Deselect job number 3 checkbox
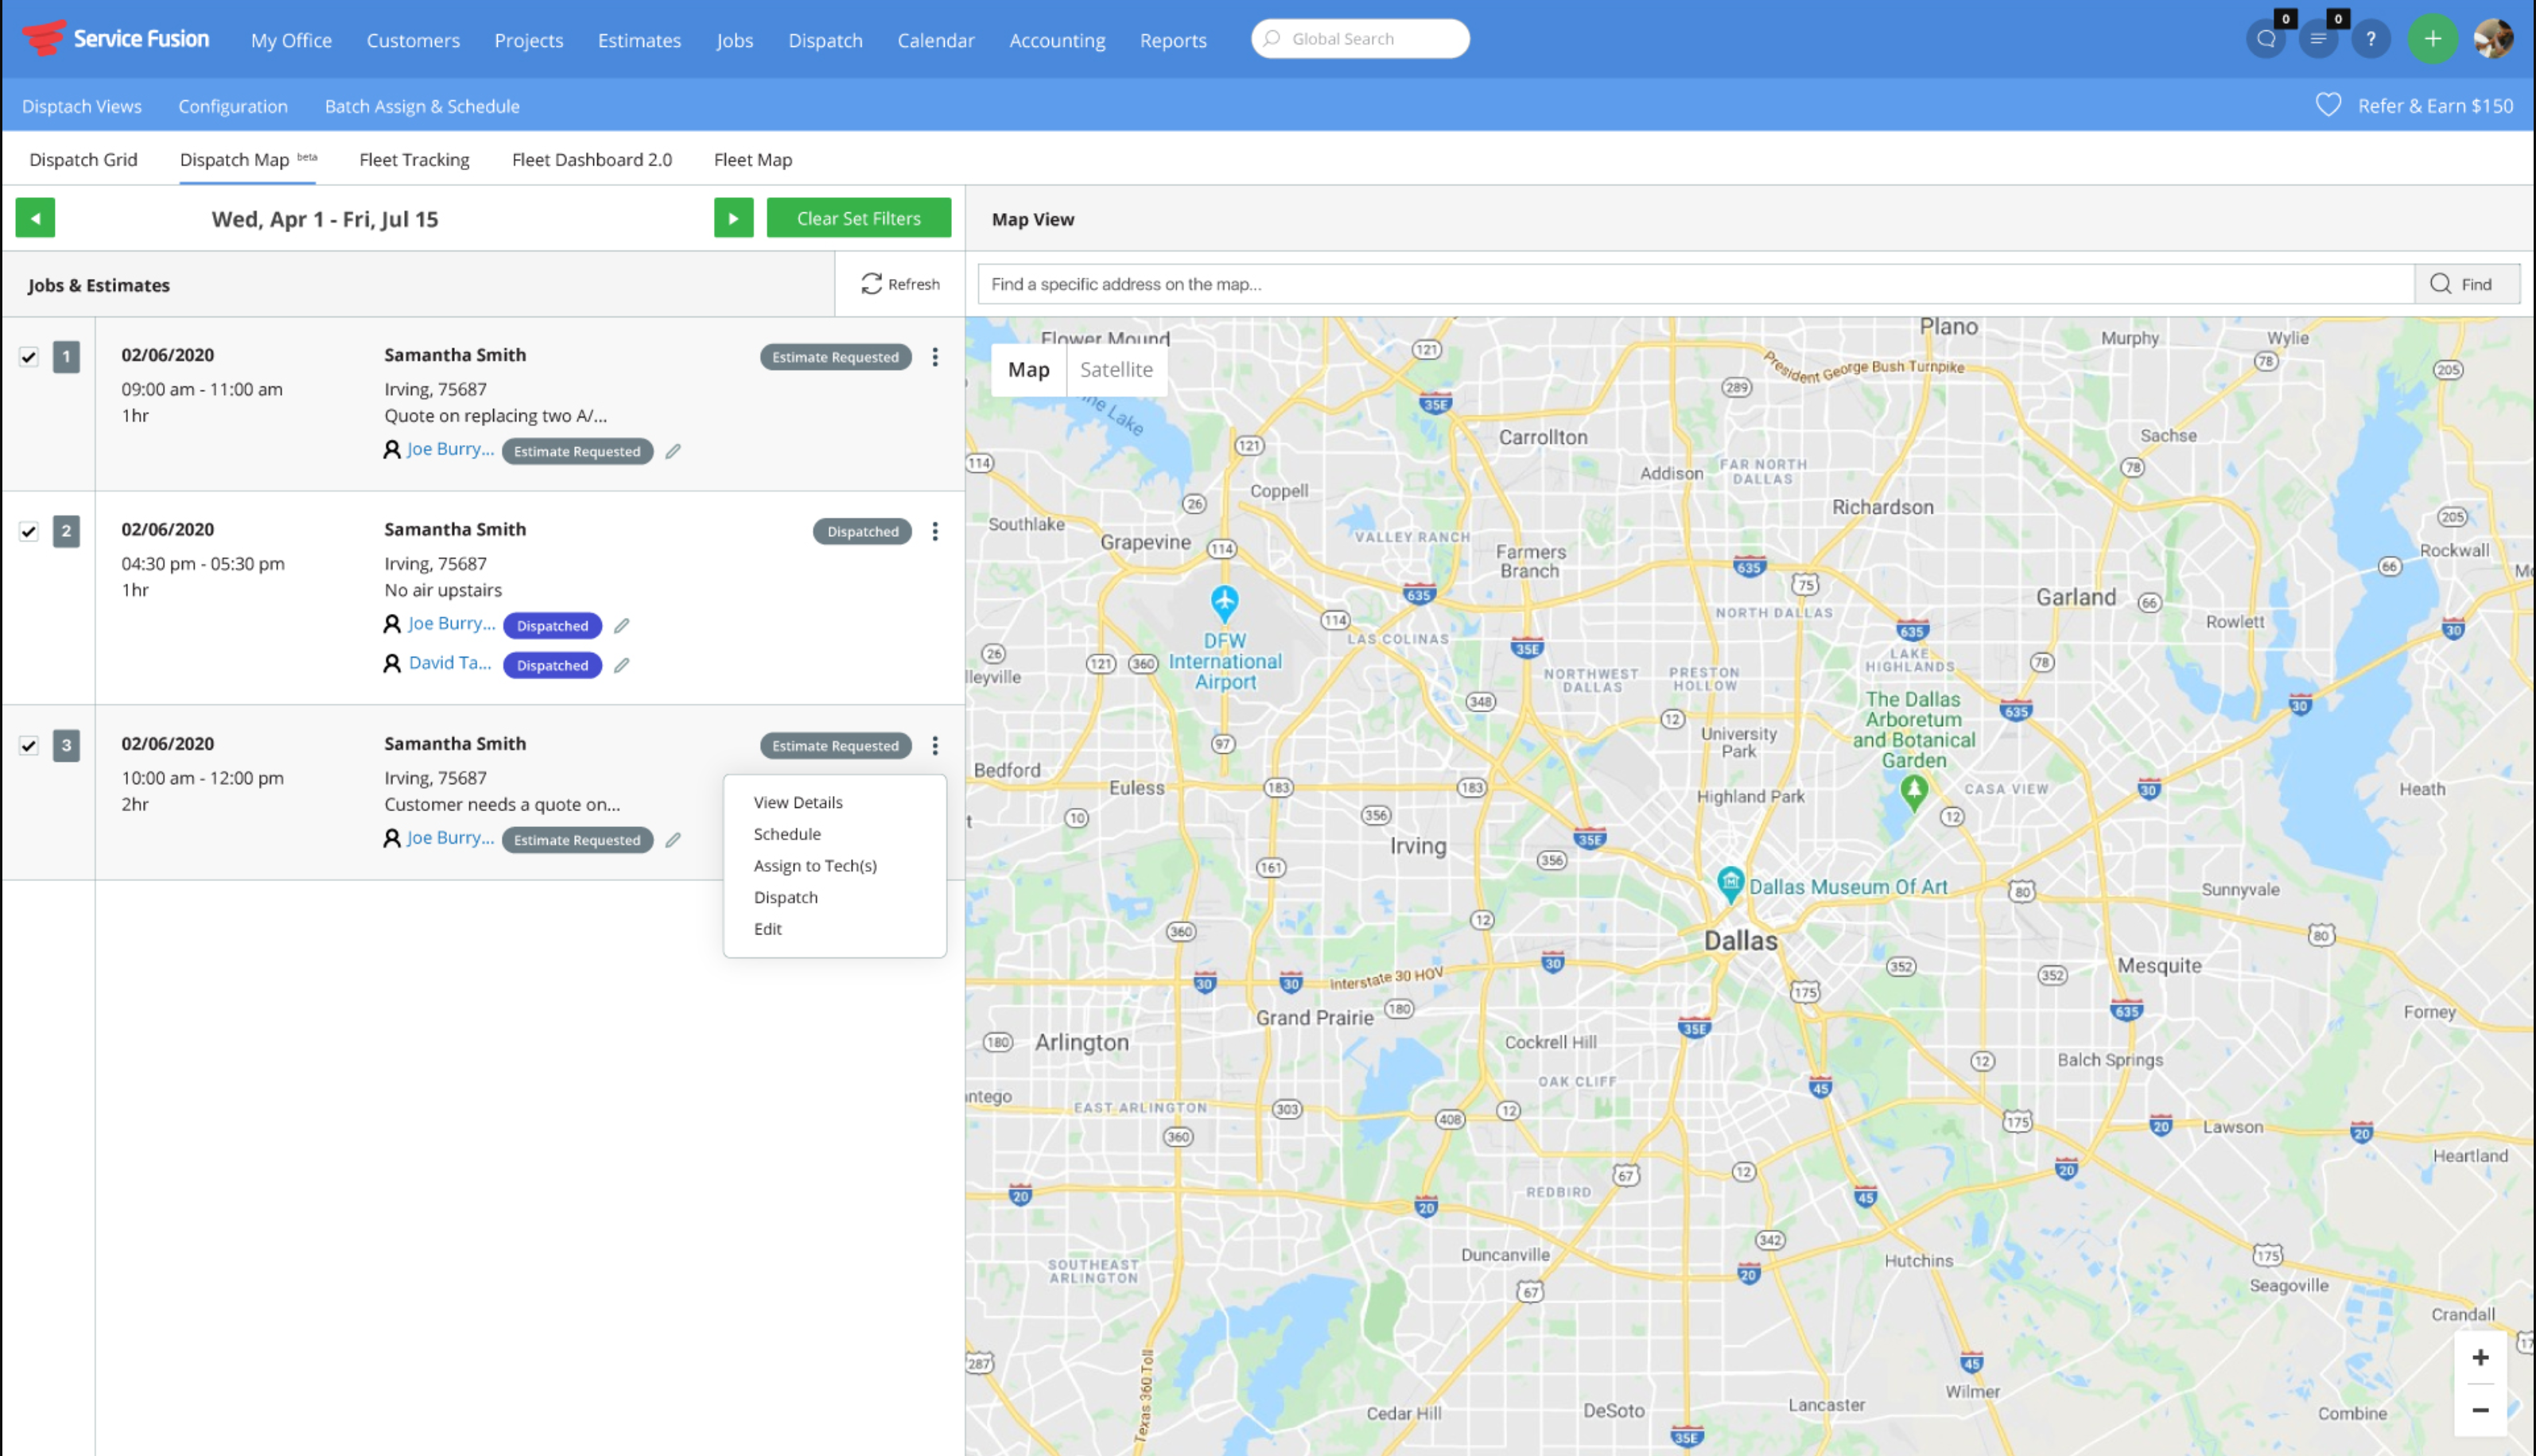The height and width of the screenshot is (1456, 2536). (x=29, y=745)
